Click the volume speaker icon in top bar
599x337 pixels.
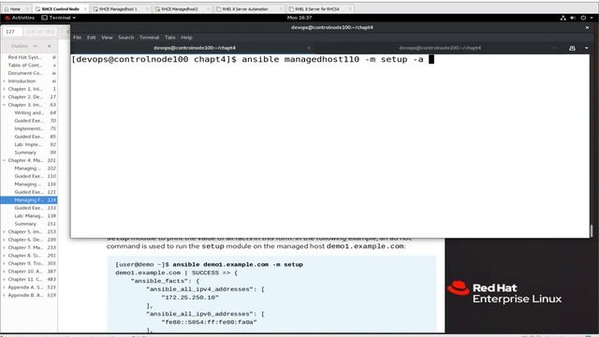[x=573, y=18]
